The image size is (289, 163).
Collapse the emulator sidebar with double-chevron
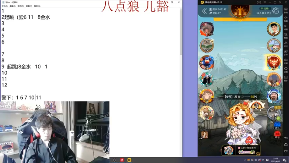pos(286,2)
